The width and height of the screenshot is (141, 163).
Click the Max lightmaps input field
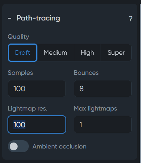[x=102, y=124]
